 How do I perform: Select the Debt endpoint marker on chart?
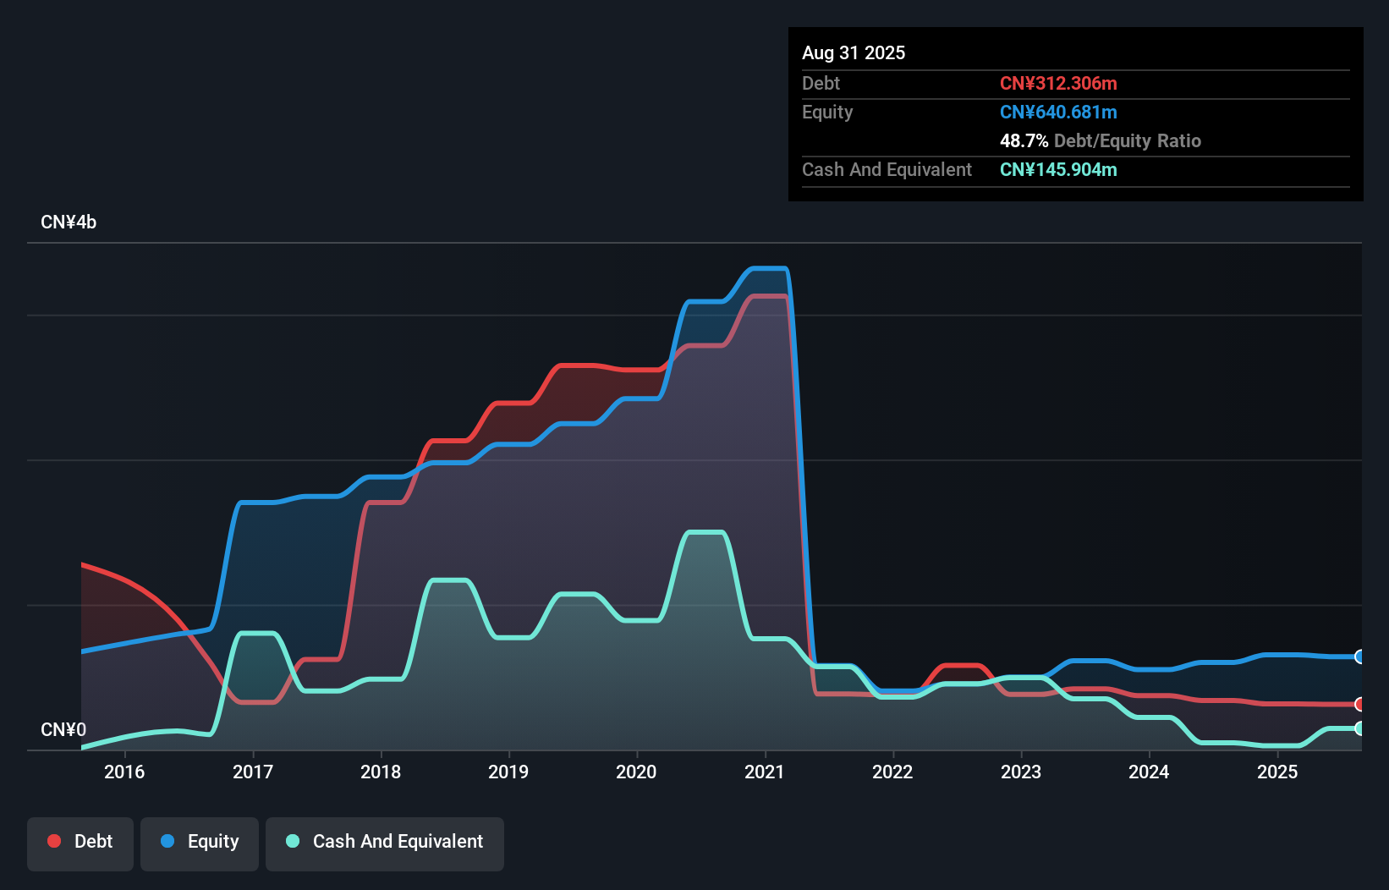[x=1360, y=704]
